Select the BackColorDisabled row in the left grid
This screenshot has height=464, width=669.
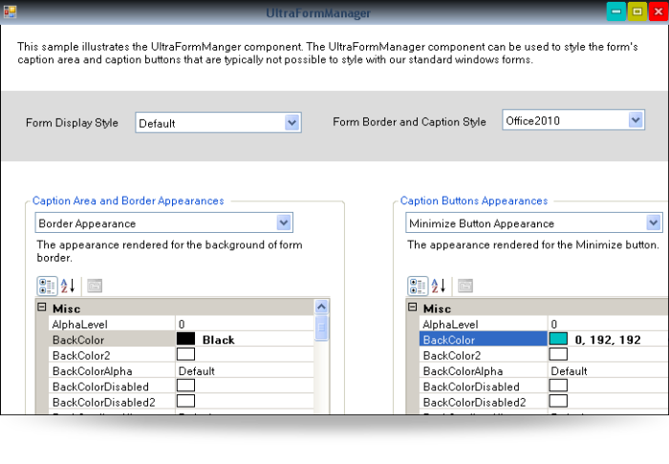(x=182, y=386)
